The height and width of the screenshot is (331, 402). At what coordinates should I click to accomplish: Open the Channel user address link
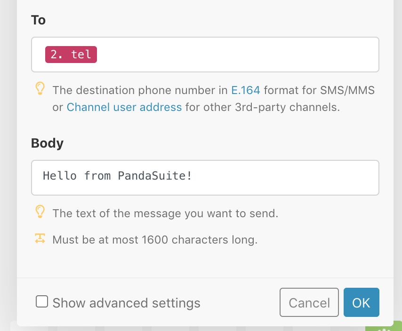tap(124, 107)
